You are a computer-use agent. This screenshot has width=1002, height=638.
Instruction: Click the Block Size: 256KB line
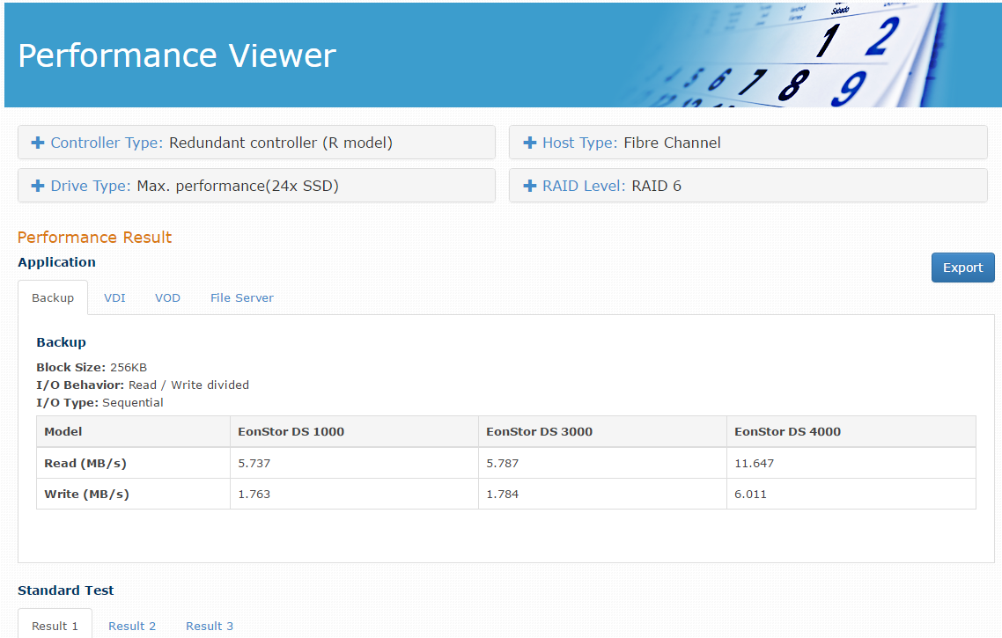(92, 367)
